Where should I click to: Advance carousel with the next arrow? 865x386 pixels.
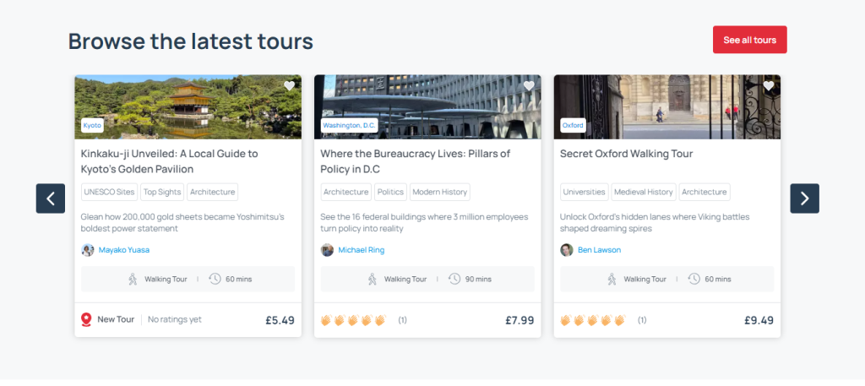click(804, 198)
